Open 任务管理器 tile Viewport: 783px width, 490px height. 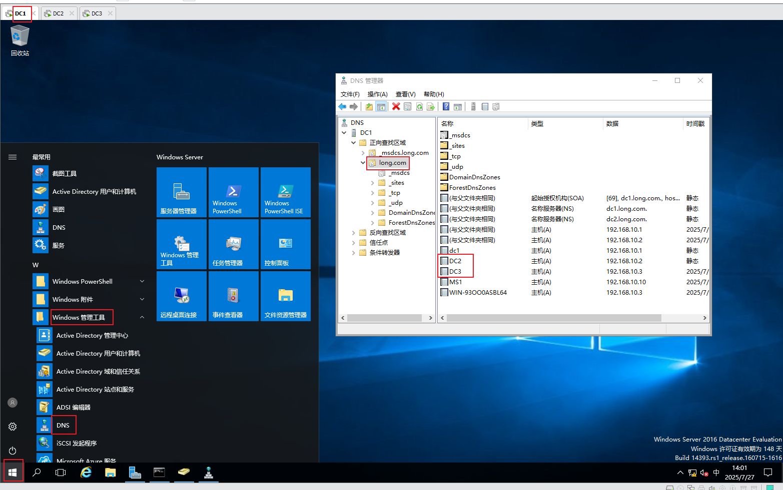click(234, 244)
